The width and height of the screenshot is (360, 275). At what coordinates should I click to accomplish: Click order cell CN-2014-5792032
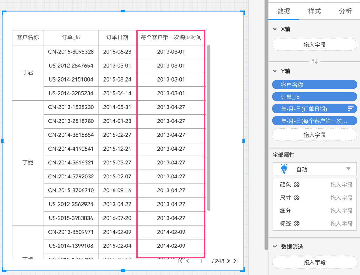point(71,176)
